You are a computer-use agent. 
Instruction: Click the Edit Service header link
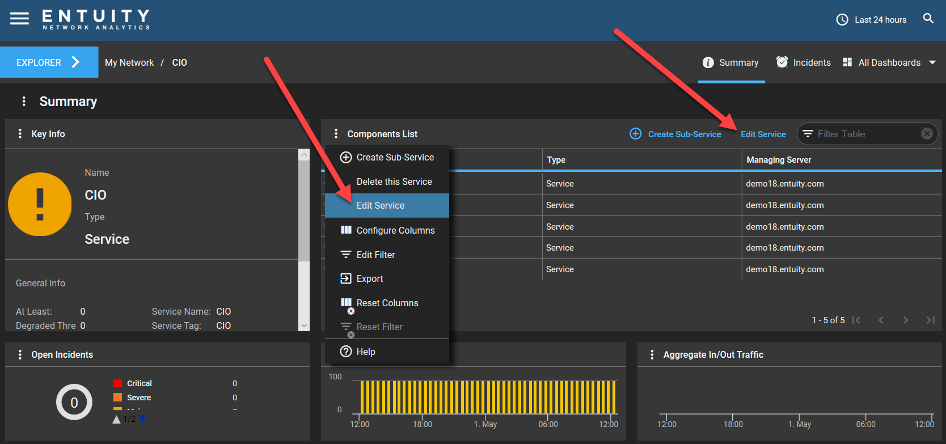pos(763,134)
